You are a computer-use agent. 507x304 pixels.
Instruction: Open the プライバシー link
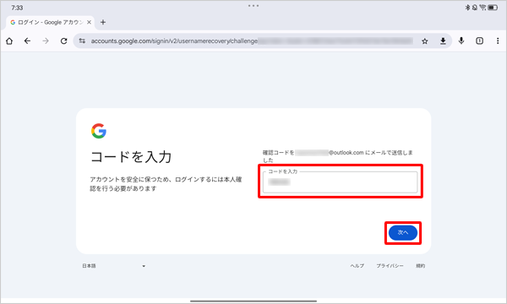(390, 265)
